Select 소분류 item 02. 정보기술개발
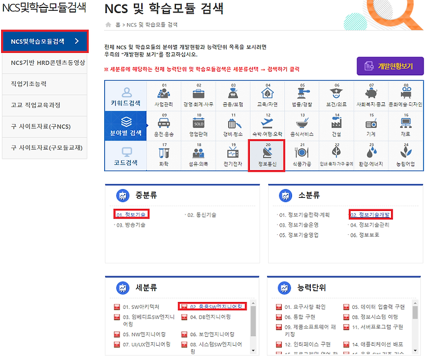Image resolution: width=427 pixels, height=356 pixels. (x=370, y=214)
